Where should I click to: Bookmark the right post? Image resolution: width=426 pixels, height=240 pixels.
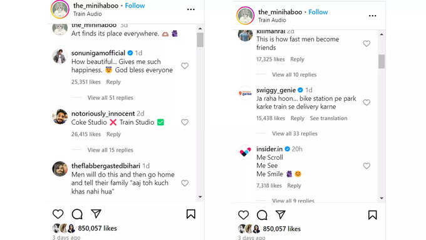coord(373,215)
